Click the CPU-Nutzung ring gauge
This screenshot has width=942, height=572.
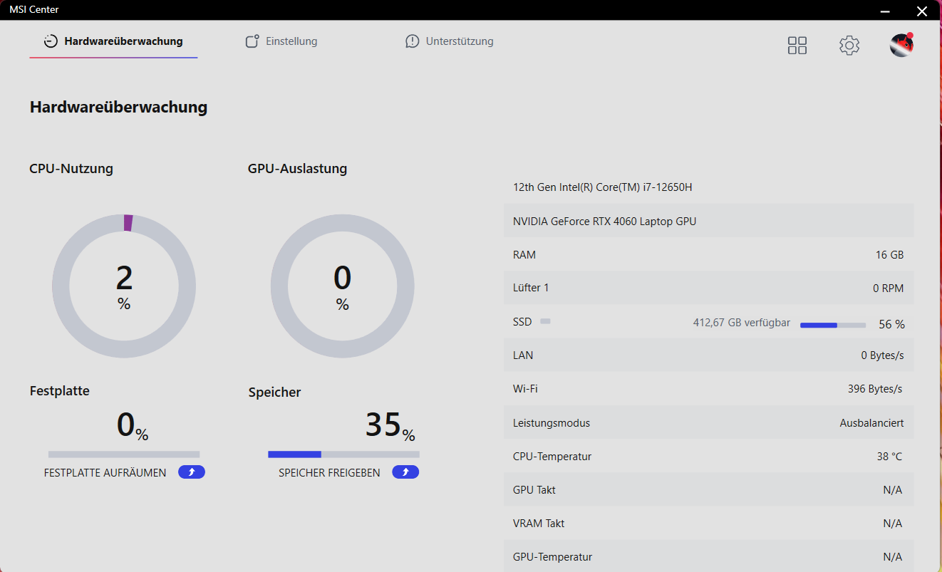124,286
